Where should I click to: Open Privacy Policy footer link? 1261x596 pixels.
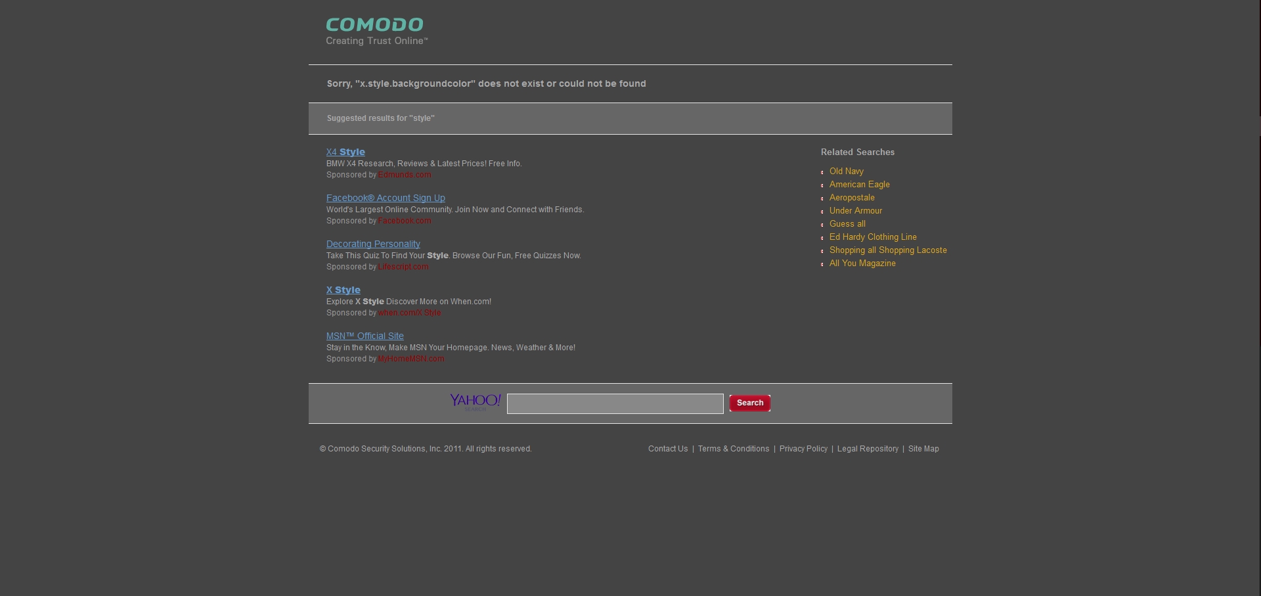[803, 449]
